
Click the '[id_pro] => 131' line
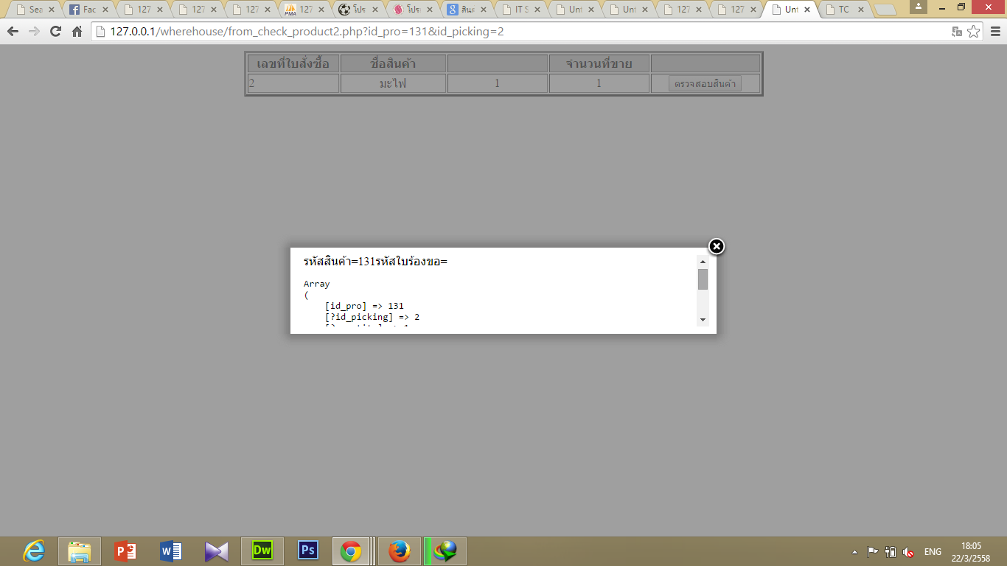(364, 306)
